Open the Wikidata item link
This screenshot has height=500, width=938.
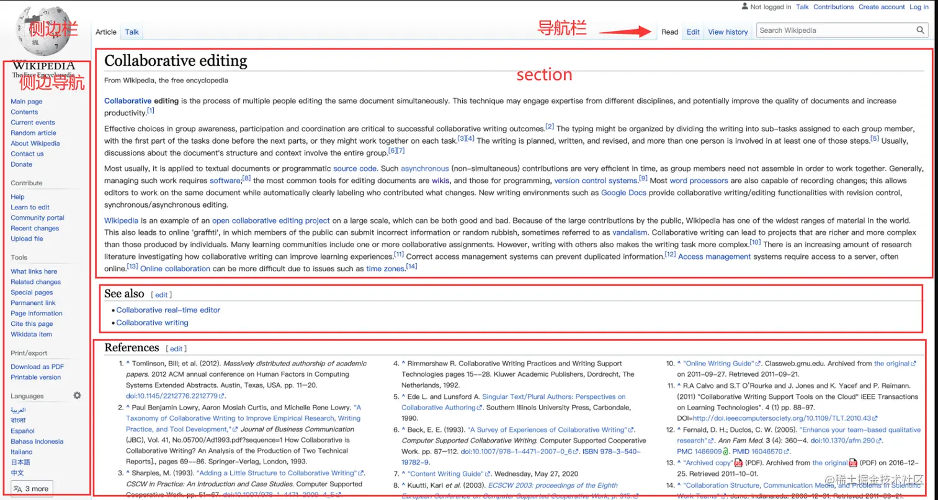31,335
